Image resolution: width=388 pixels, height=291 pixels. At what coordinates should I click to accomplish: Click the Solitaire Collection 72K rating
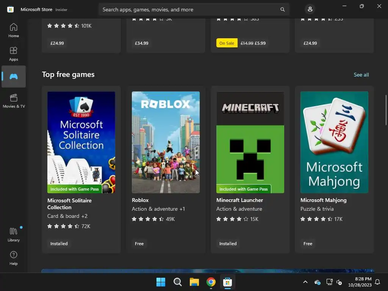[x=69, y=226]
